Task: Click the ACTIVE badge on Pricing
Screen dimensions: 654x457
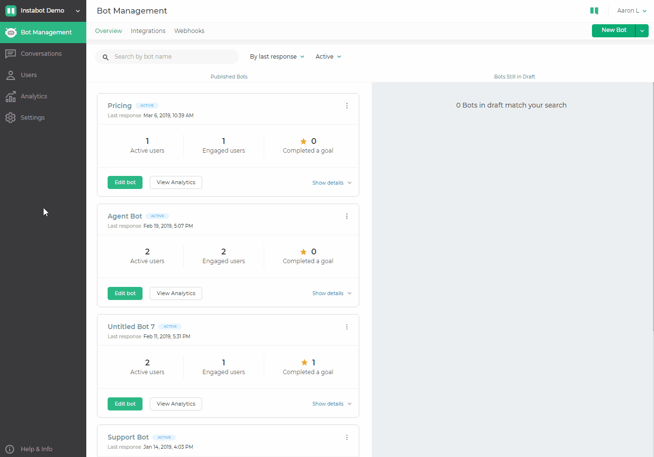Action: coord(147,106)
